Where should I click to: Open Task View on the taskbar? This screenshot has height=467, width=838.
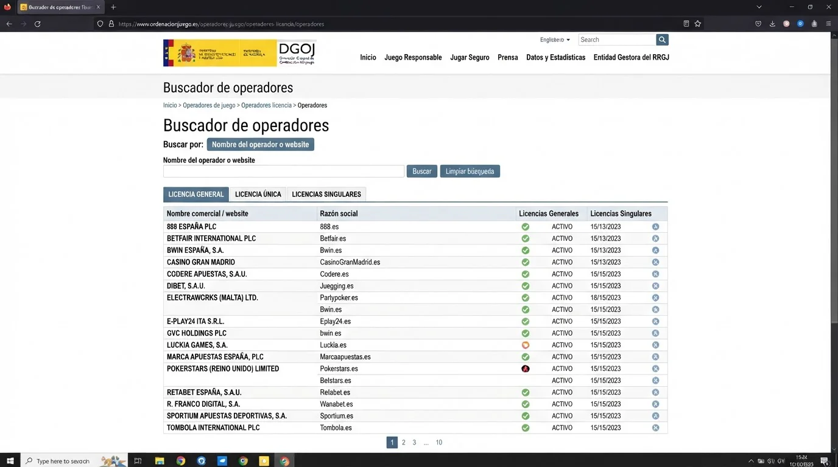click(138, 461)
